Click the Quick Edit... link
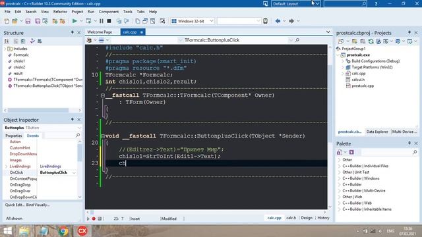 point(15,205)
